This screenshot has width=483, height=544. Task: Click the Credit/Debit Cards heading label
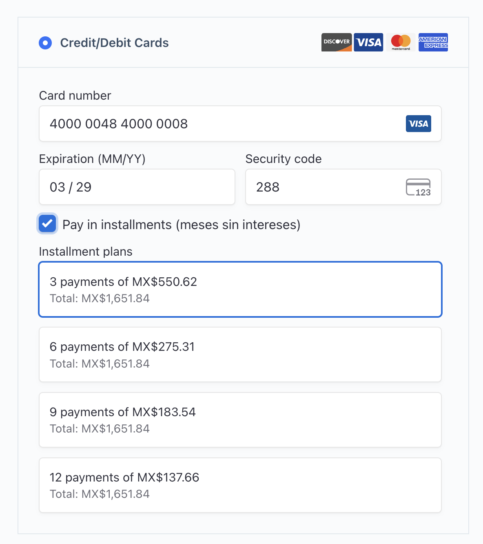[x=114, y=43]
